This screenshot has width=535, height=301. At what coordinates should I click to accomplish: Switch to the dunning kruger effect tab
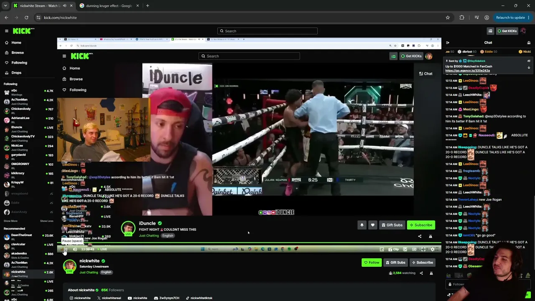pos(109,6)
